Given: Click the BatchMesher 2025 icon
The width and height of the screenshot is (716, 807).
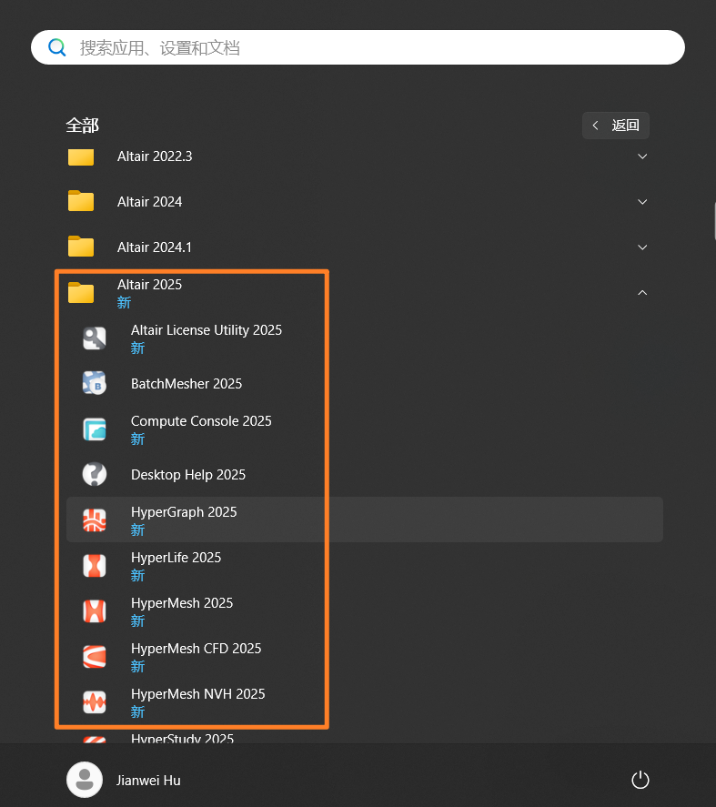Looking at the screenshot, I should click(x=95, y=384).
